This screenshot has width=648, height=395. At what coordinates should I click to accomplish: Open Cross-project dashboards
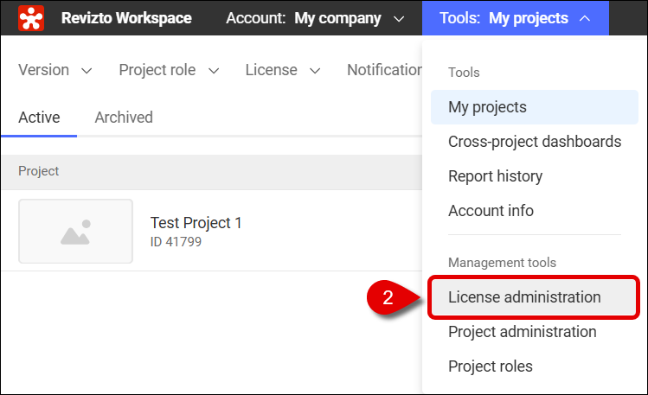535,142
